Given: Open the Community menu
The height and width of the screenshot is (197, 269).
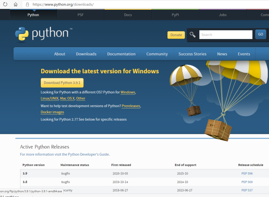Looking at the screenshot, I should click(x=157, y=54).
